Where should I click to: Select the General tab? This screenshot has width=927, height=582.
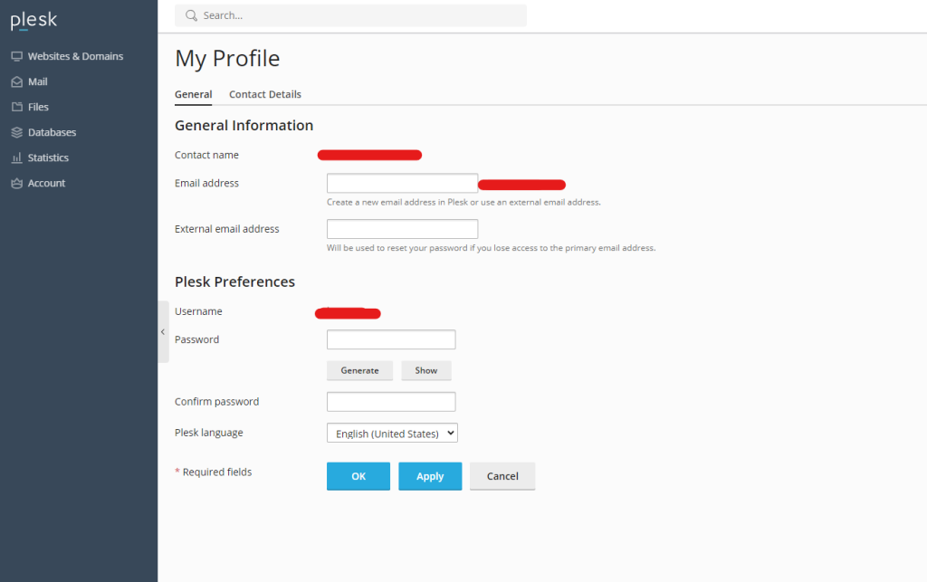pyautogui.click(x=193, y=94)
